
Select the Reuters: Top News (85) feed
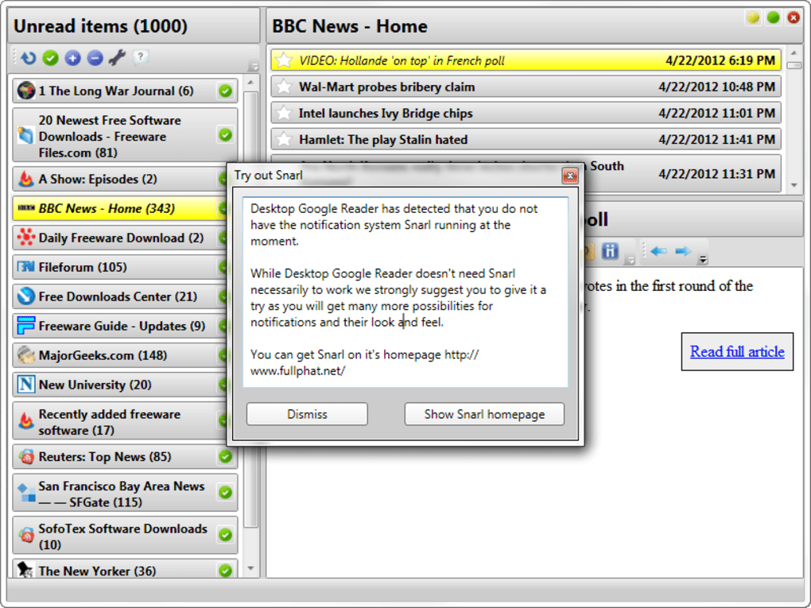[125, 457]
